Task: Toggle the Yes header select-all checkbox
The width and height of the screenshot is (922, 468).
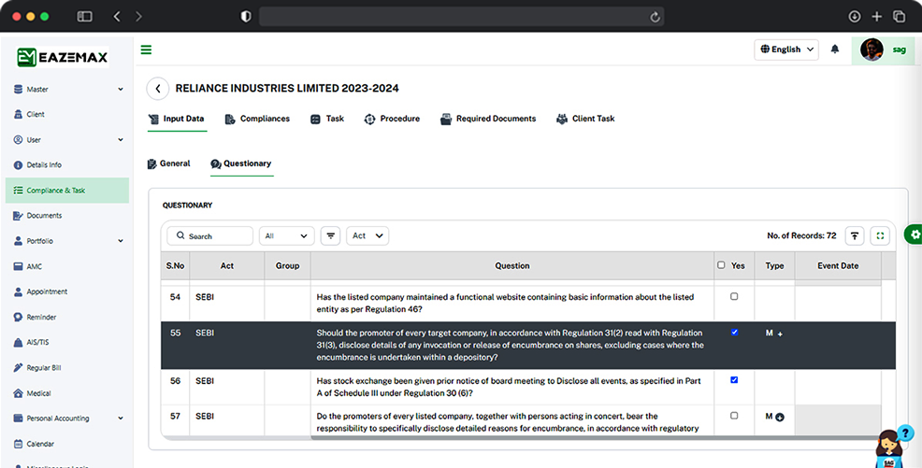Action: pyautogui.click(x=721, y=265)
